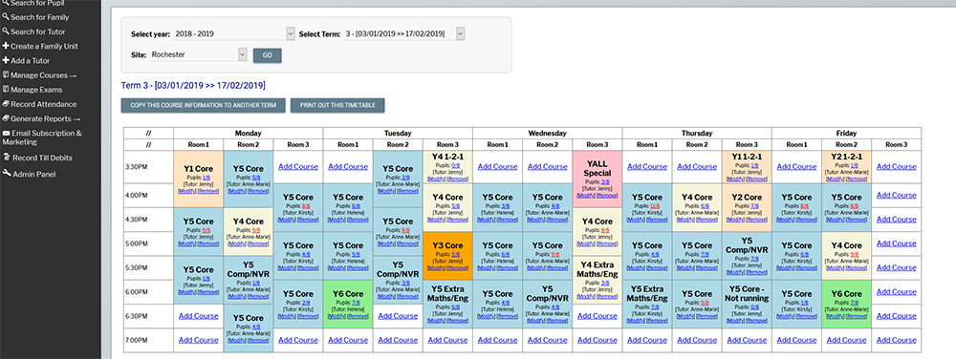Click Modify in the Y4 1-2-1 cell
Viewport: 956px width, 359px height.
coord(437,179)
